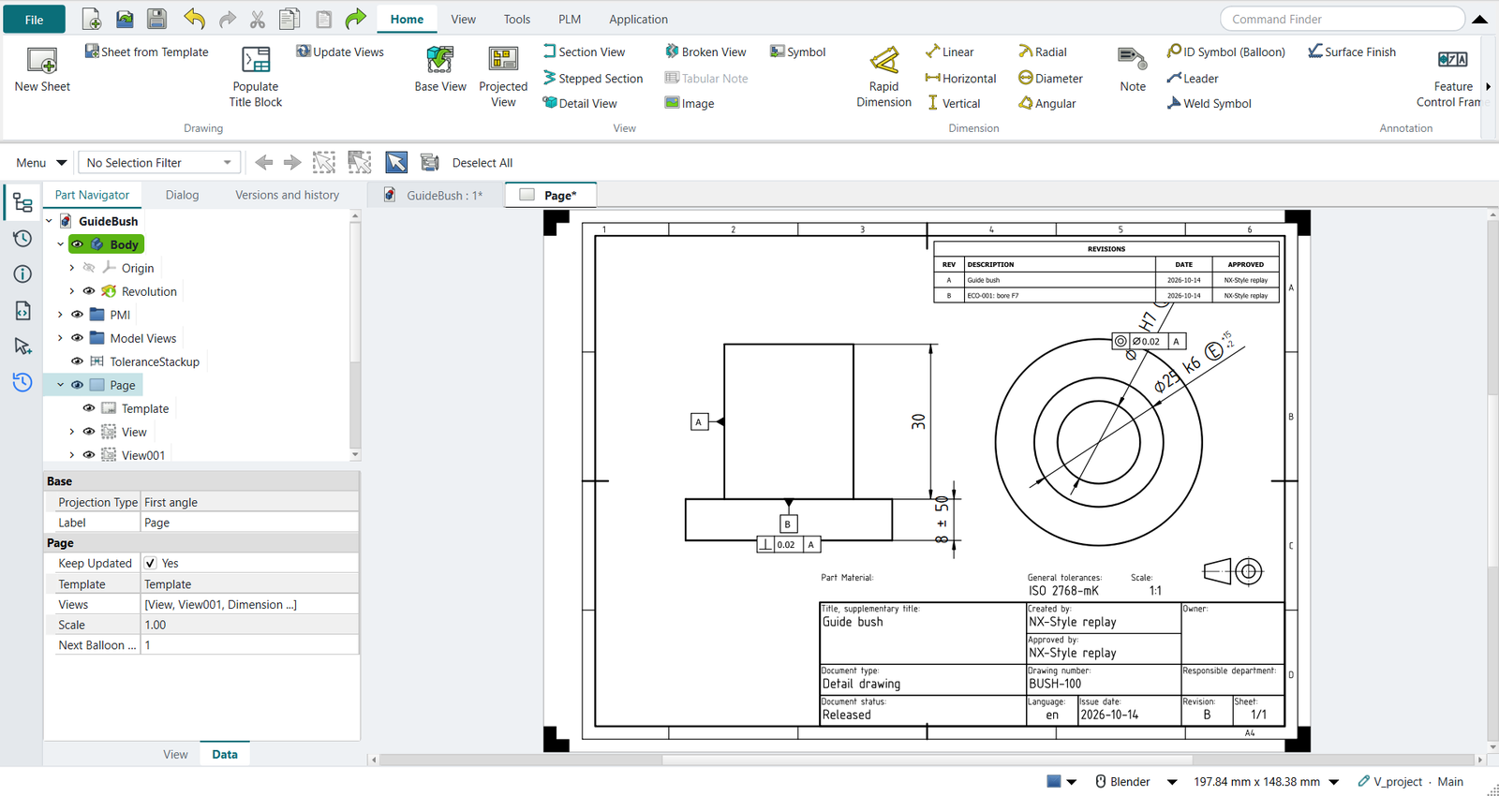Uncheck the Keep Updated checkbox
1499x796 pixels.
pyautogui.click(x=151, y=563)
